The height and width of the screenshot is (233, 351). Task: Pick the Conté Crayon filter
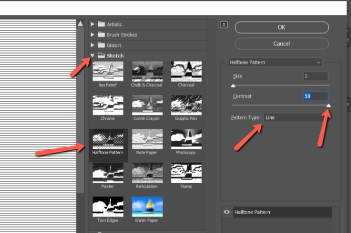tap(147, 105)
